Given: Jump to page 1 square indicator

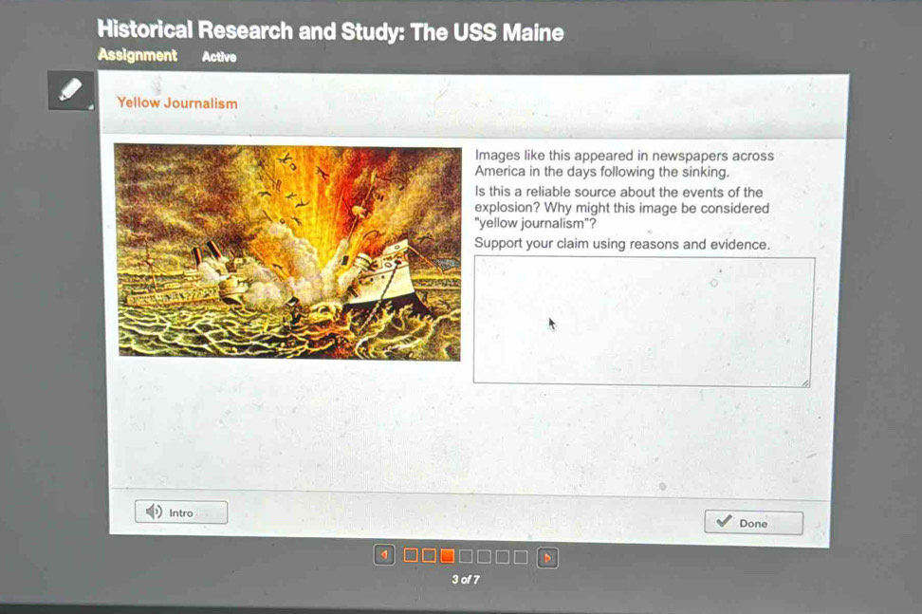Looking at the screenshot, I should [411, 554].
